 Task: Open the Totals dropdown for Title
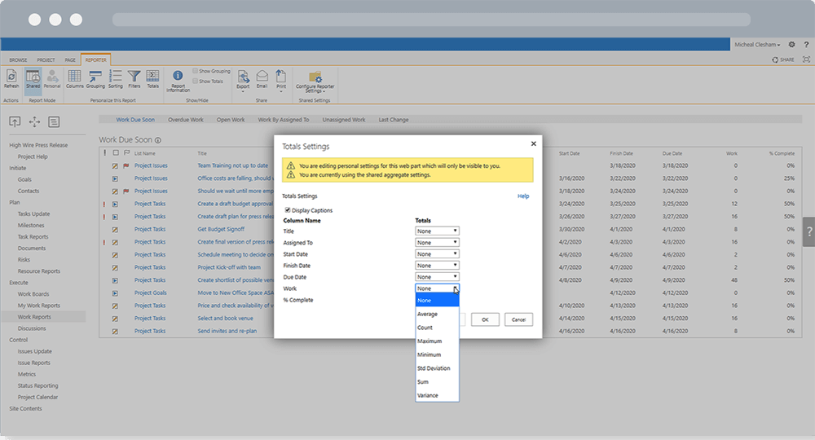tap(437, 231)
